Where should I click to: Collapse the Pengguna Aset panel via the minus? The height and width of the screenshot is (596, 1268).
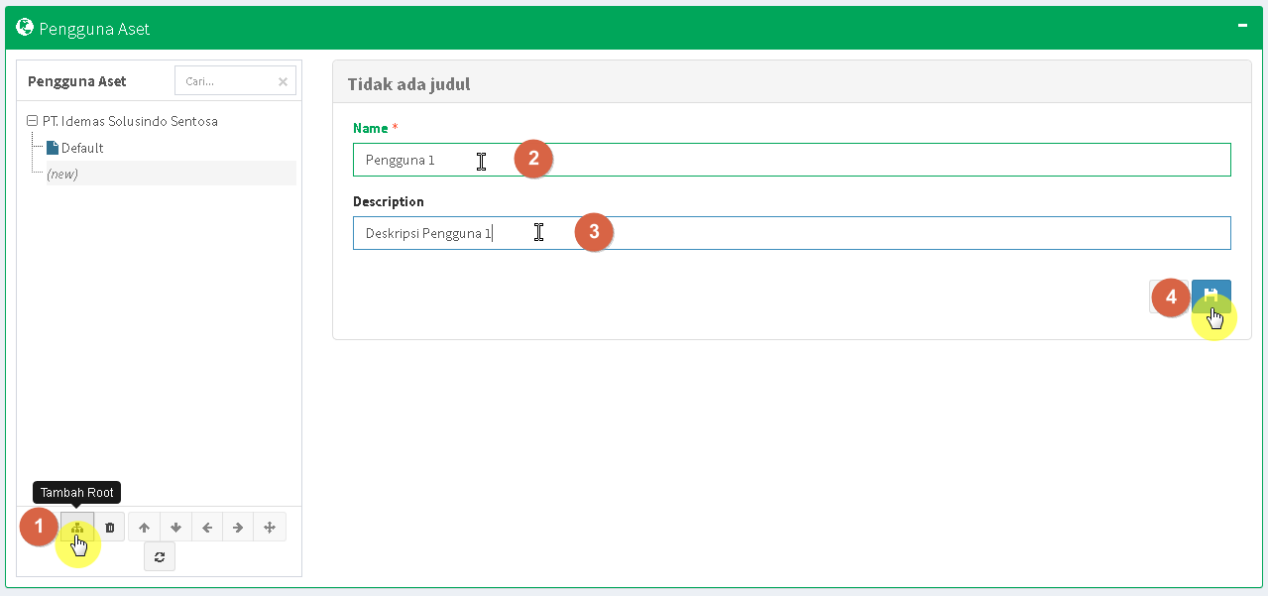click(x=1242, y=28)
